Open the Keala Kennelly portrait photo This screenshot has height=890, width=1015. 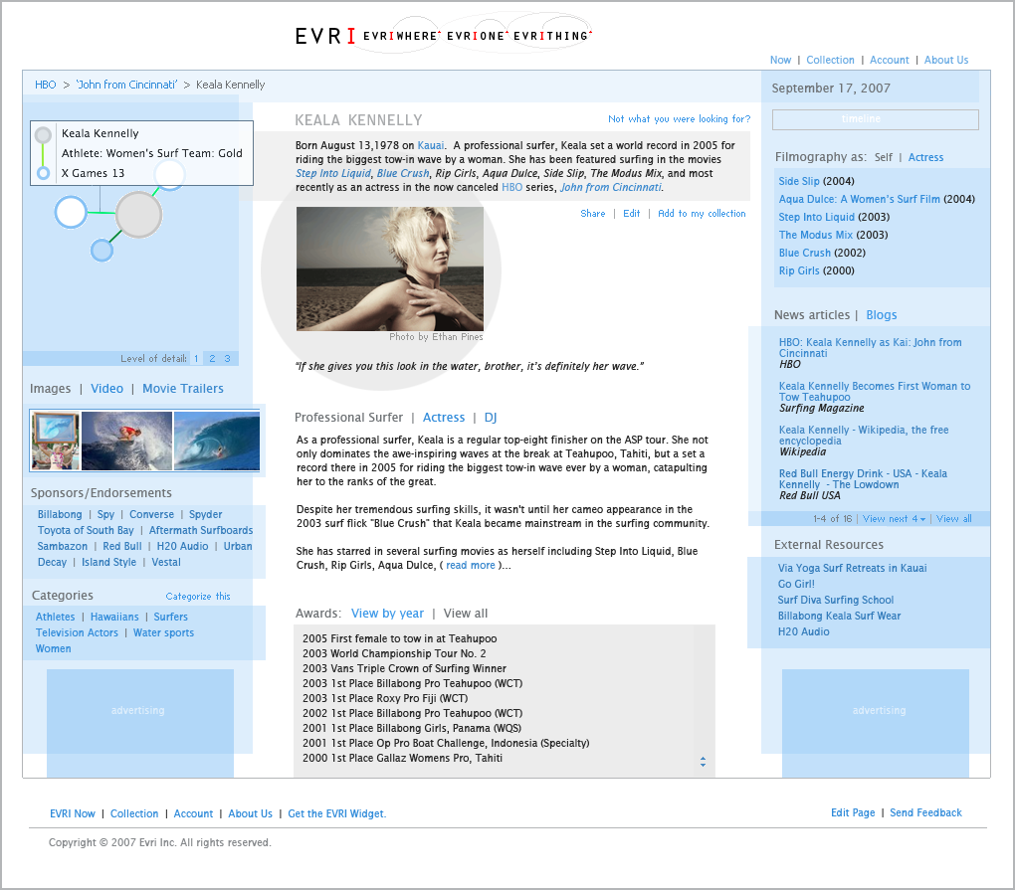(x=390, y=269)
